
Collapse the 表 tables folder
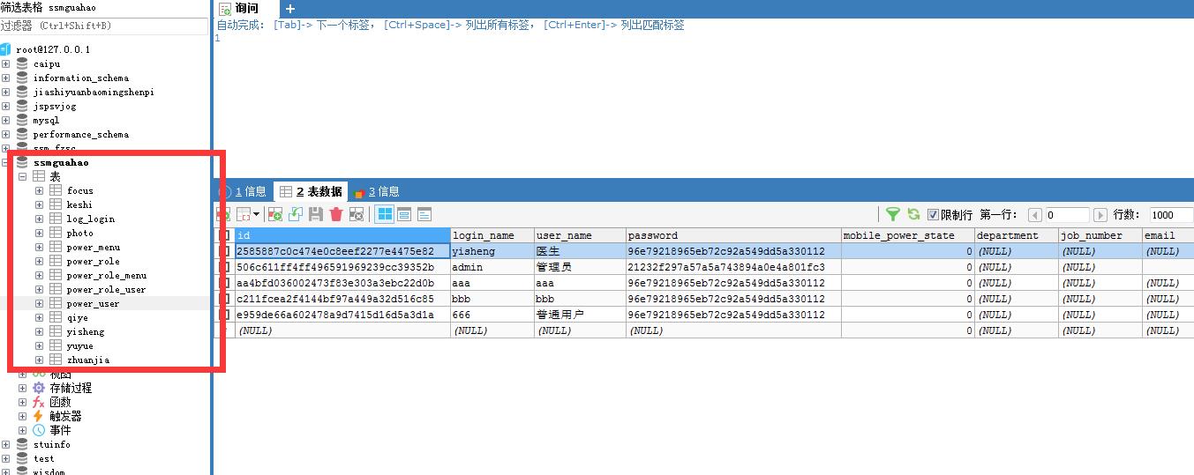tap(22, 176)
